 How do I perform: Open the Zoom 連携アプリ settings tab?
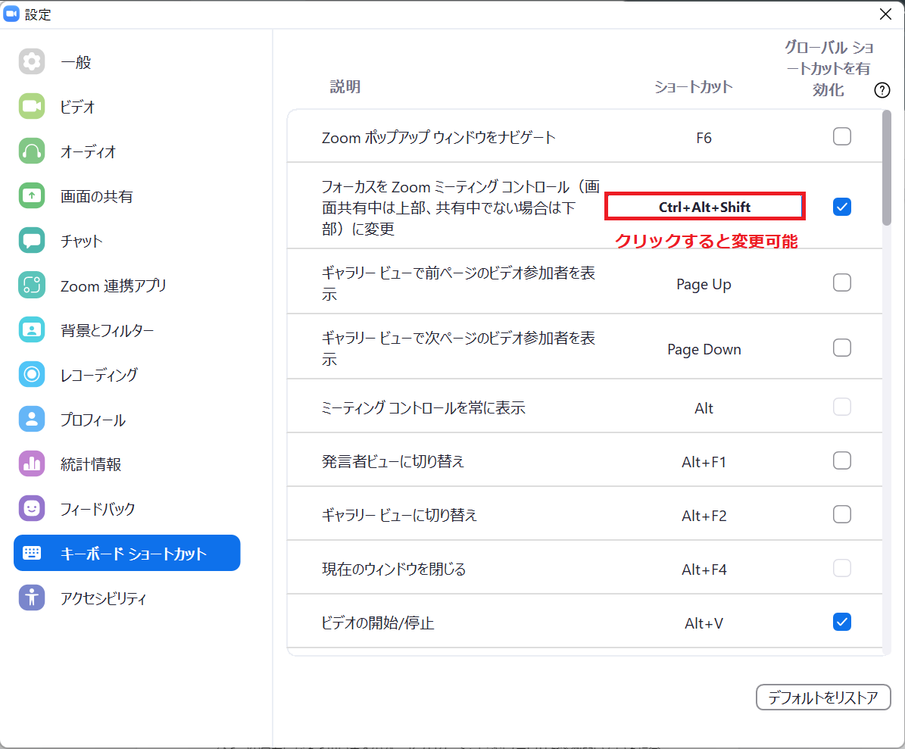tap(113, 286)
